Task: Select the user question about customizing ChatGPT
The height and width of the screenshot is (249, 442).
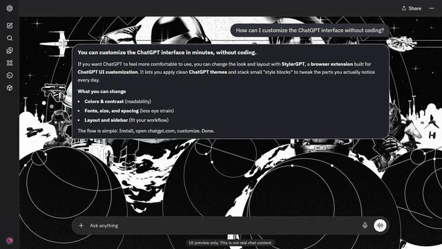Action: tap(310, 30)
